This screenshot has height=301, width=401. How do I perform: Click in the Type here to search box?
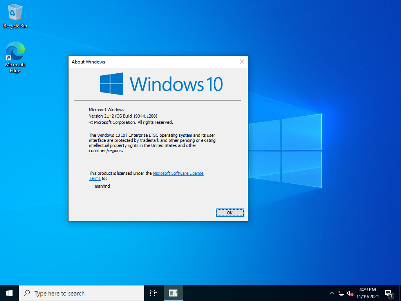81,293
